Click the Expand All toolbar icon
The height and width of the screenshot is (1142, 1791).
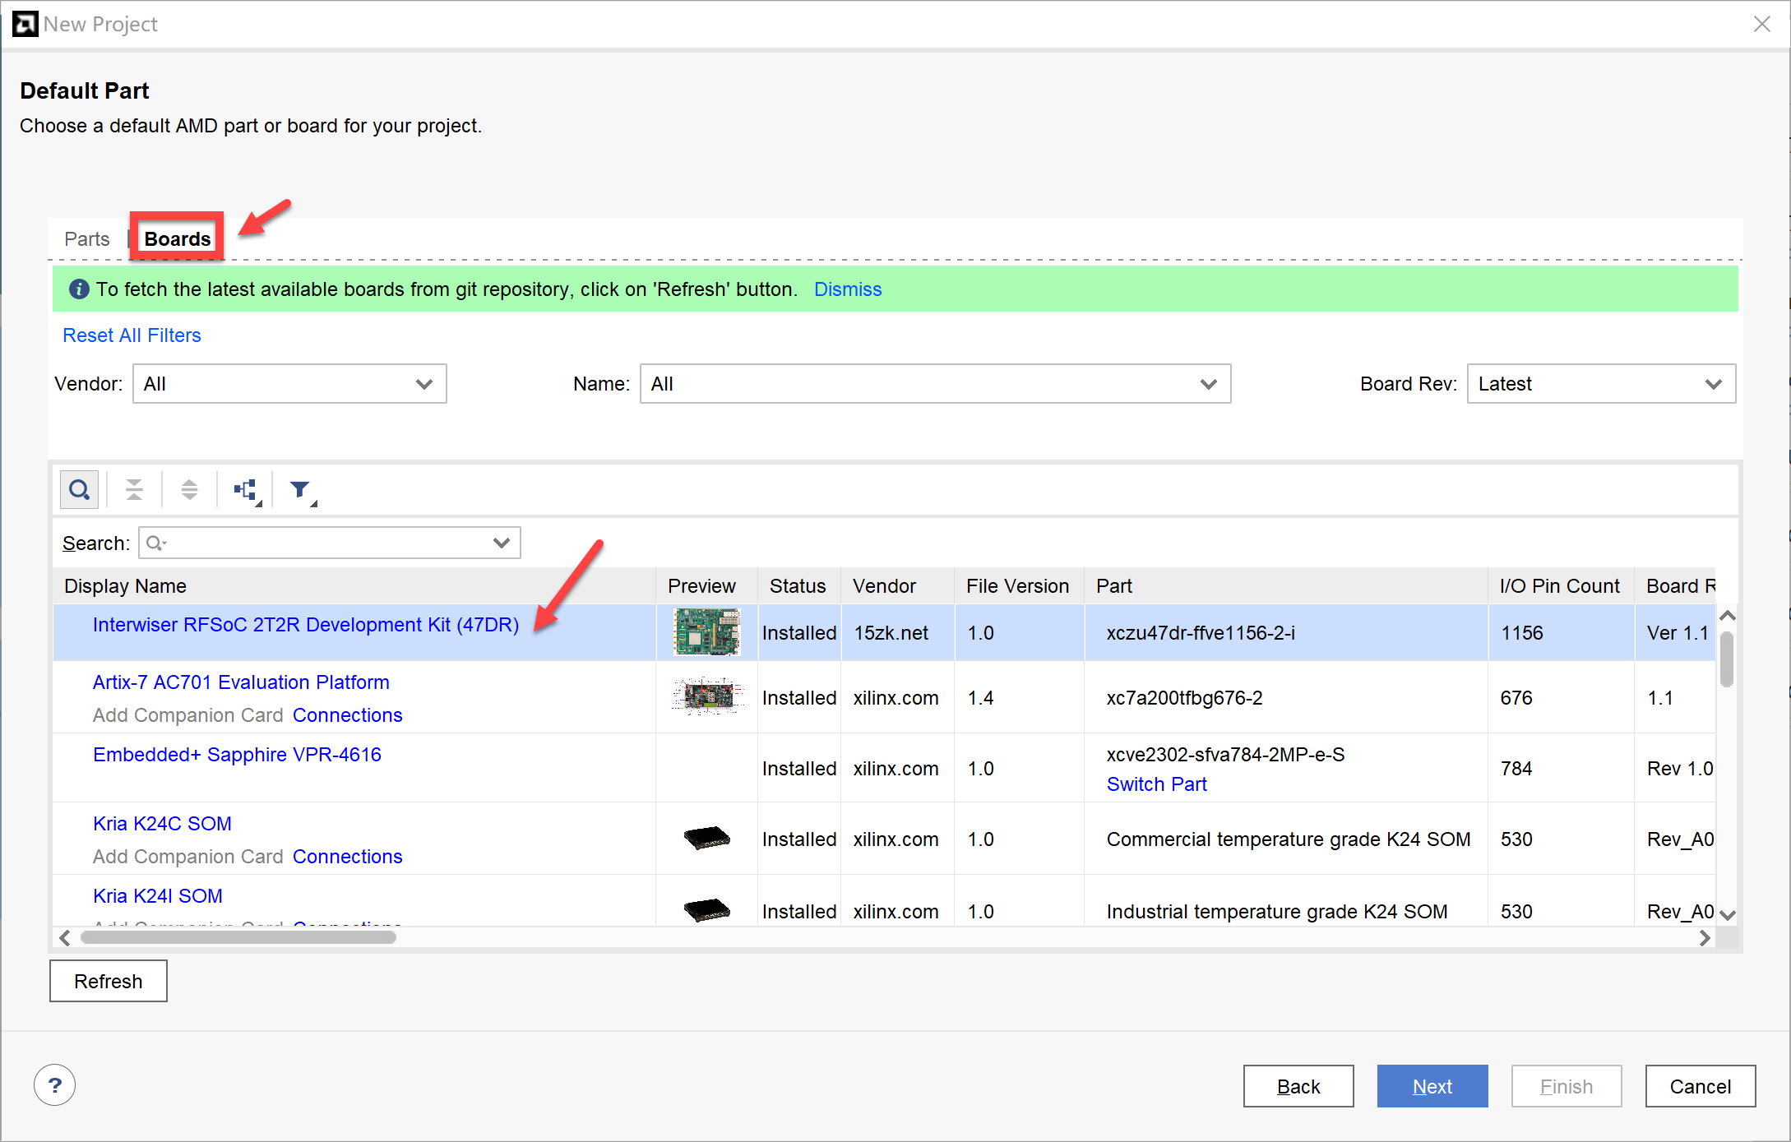click(x=189, y=490)
